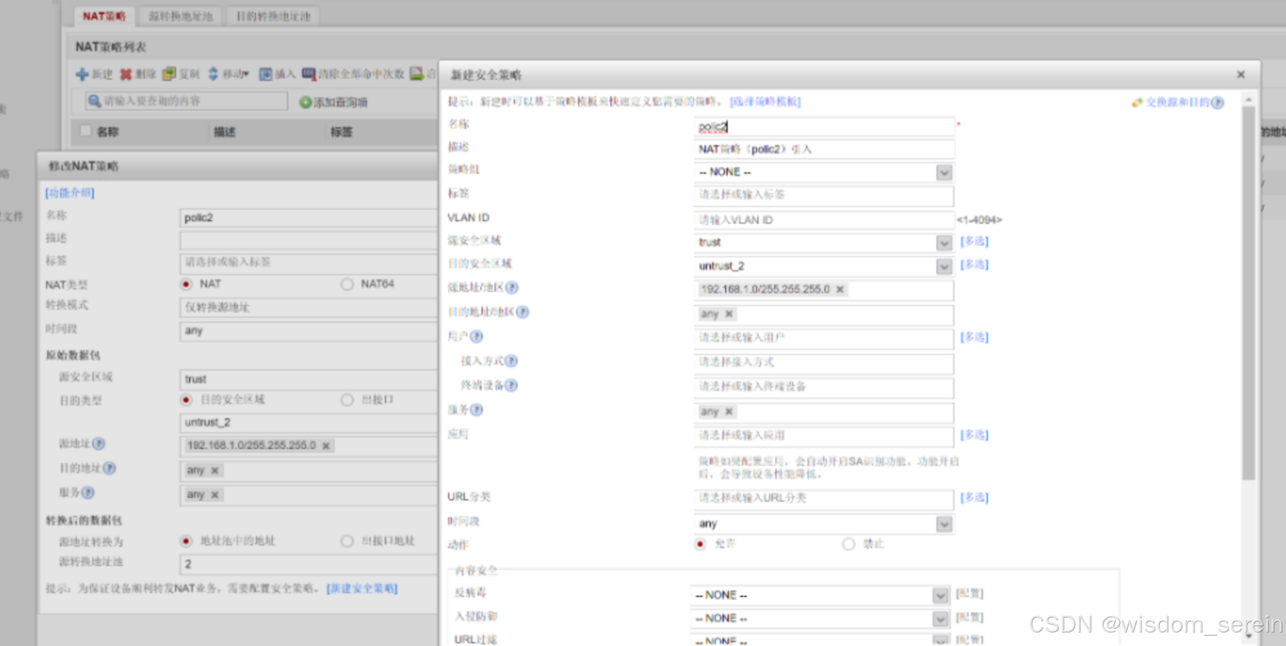The width and height of the screenshot is (1286, 646).
Task: Select outbound interface address radio button
Action: [x=347, y=540]
